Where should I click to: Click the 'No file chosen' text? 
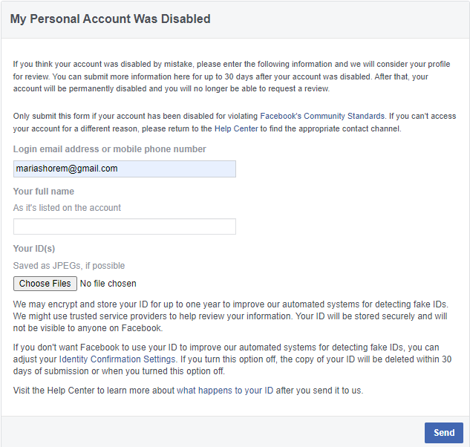[x=108, y=284]
